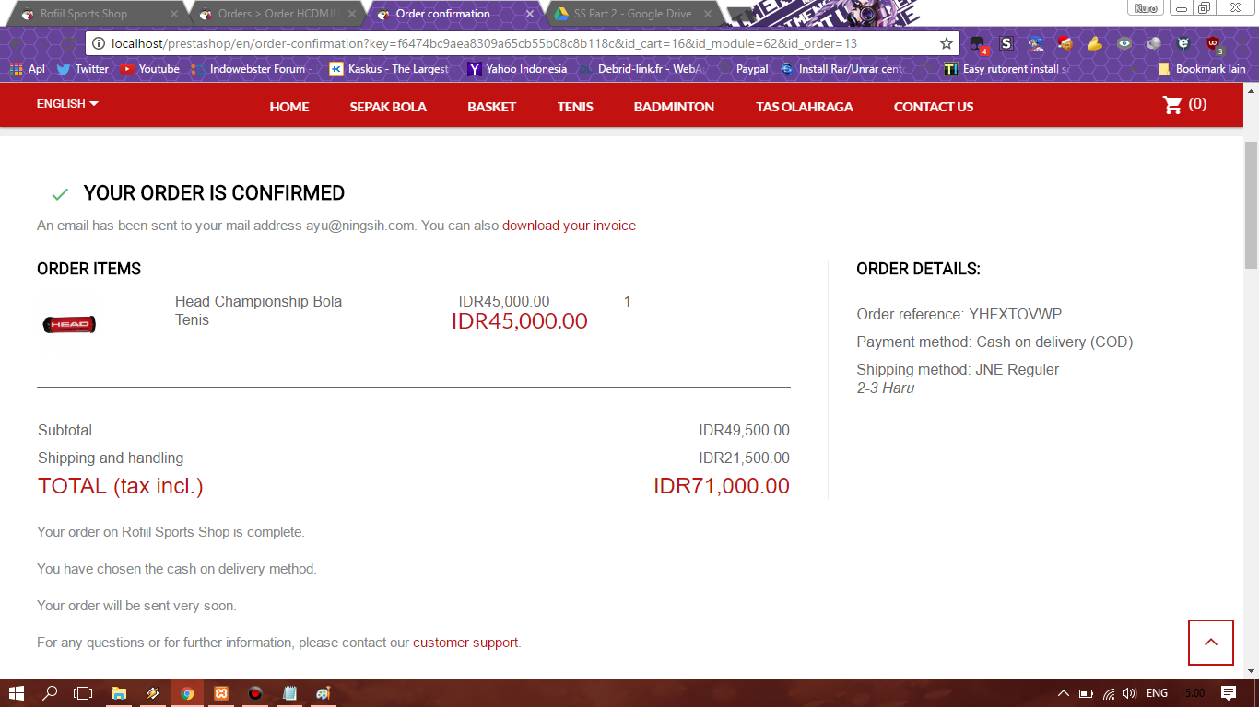Select TENIS in the shop navigation menu
This screenshot has height=707, width=1259.
click(575, 107)
